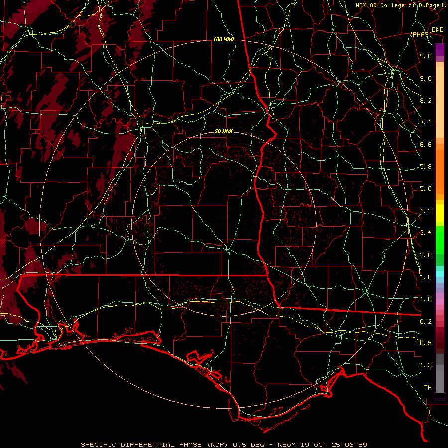Click the Specific Differential Phase caption text
Viewport: 448px width, 448px height.
[x=224, y=445]
